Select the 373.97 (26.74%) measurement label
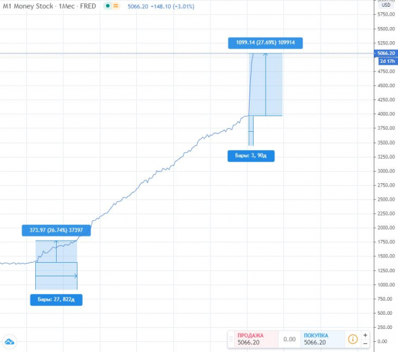The height and width of the screenshot is (352, 398). point(56,230)
